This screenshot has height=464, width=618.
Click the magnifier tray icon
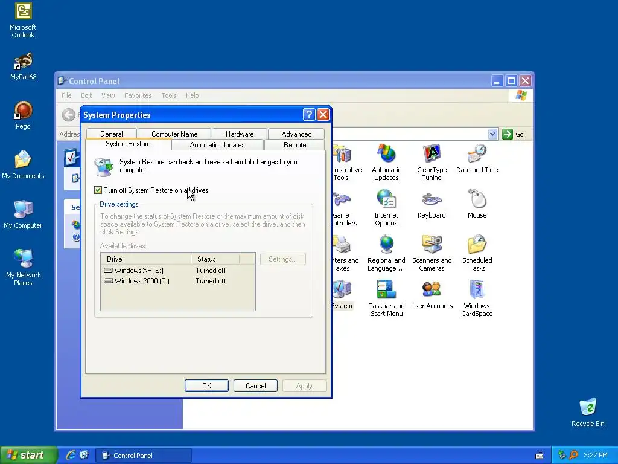[574, 455]
